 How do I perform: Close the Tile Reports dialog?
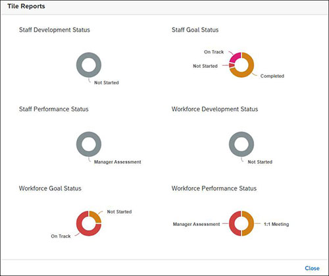coord(312,268)
